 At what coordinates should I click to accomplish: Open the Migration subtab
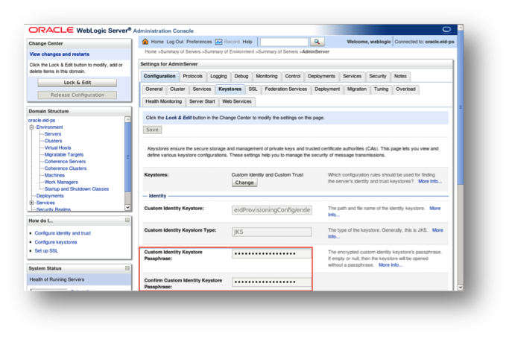357,89
